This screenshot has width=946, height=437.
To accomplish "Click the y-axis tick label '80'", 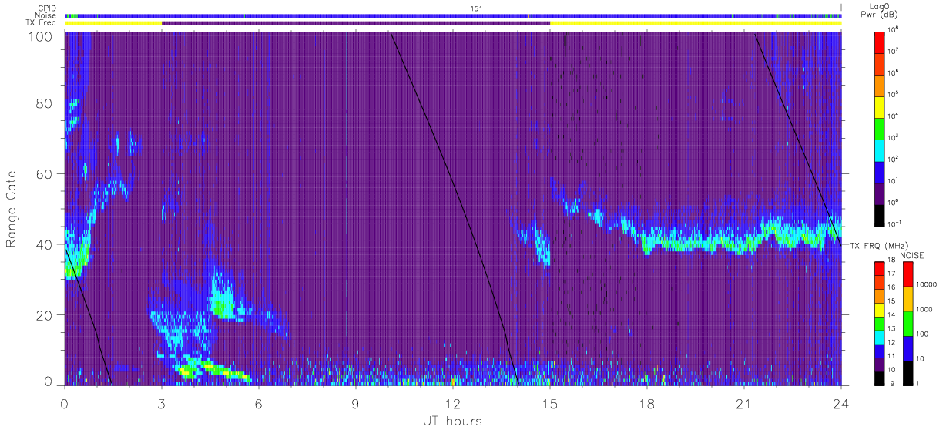I will coord(45,103).
